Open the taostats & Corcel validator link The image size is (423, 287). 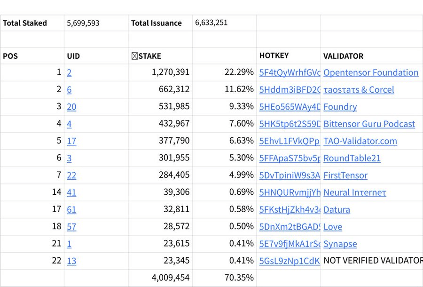[x=359, y=90]
